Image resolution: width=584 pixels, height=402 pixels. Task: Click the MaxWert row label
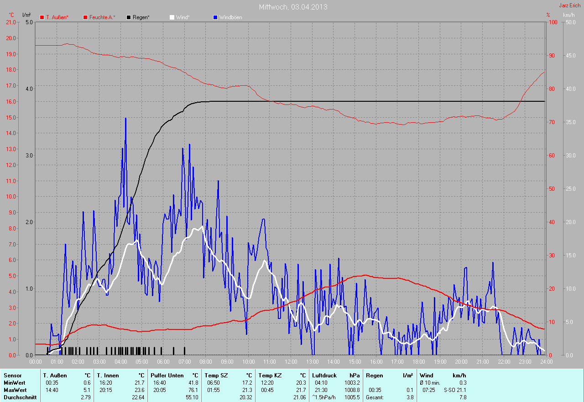[x=16, y=390]
